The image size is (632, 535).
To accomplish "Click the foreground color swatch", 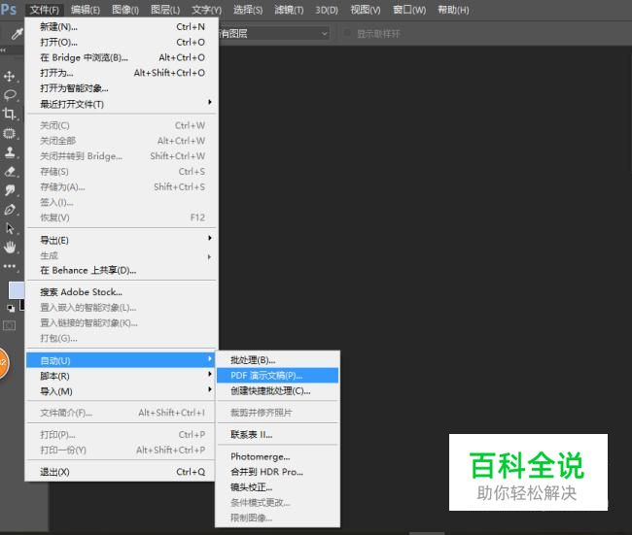I will [17, 290].
